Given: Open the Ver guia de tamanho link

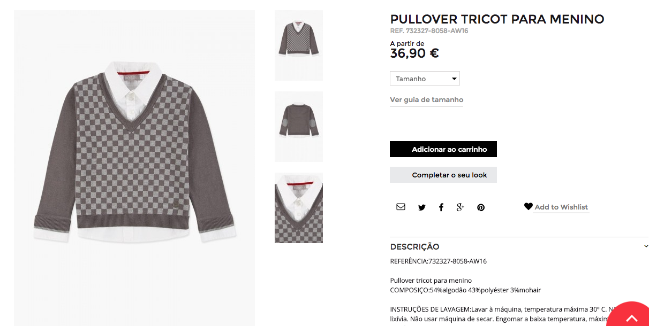Looking at the screenshot, I should [x=426, y=100].
